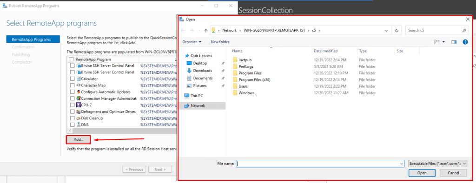Click the Next button in wizard
Screen dimensions: 476x183
coord(160,170)
